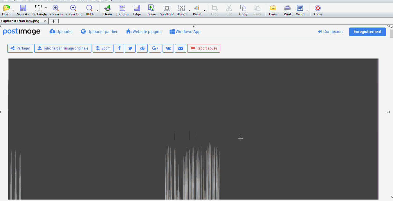Apply the Blur25 effect
Screen dimensions: 393x201
(x=181, y=10)
